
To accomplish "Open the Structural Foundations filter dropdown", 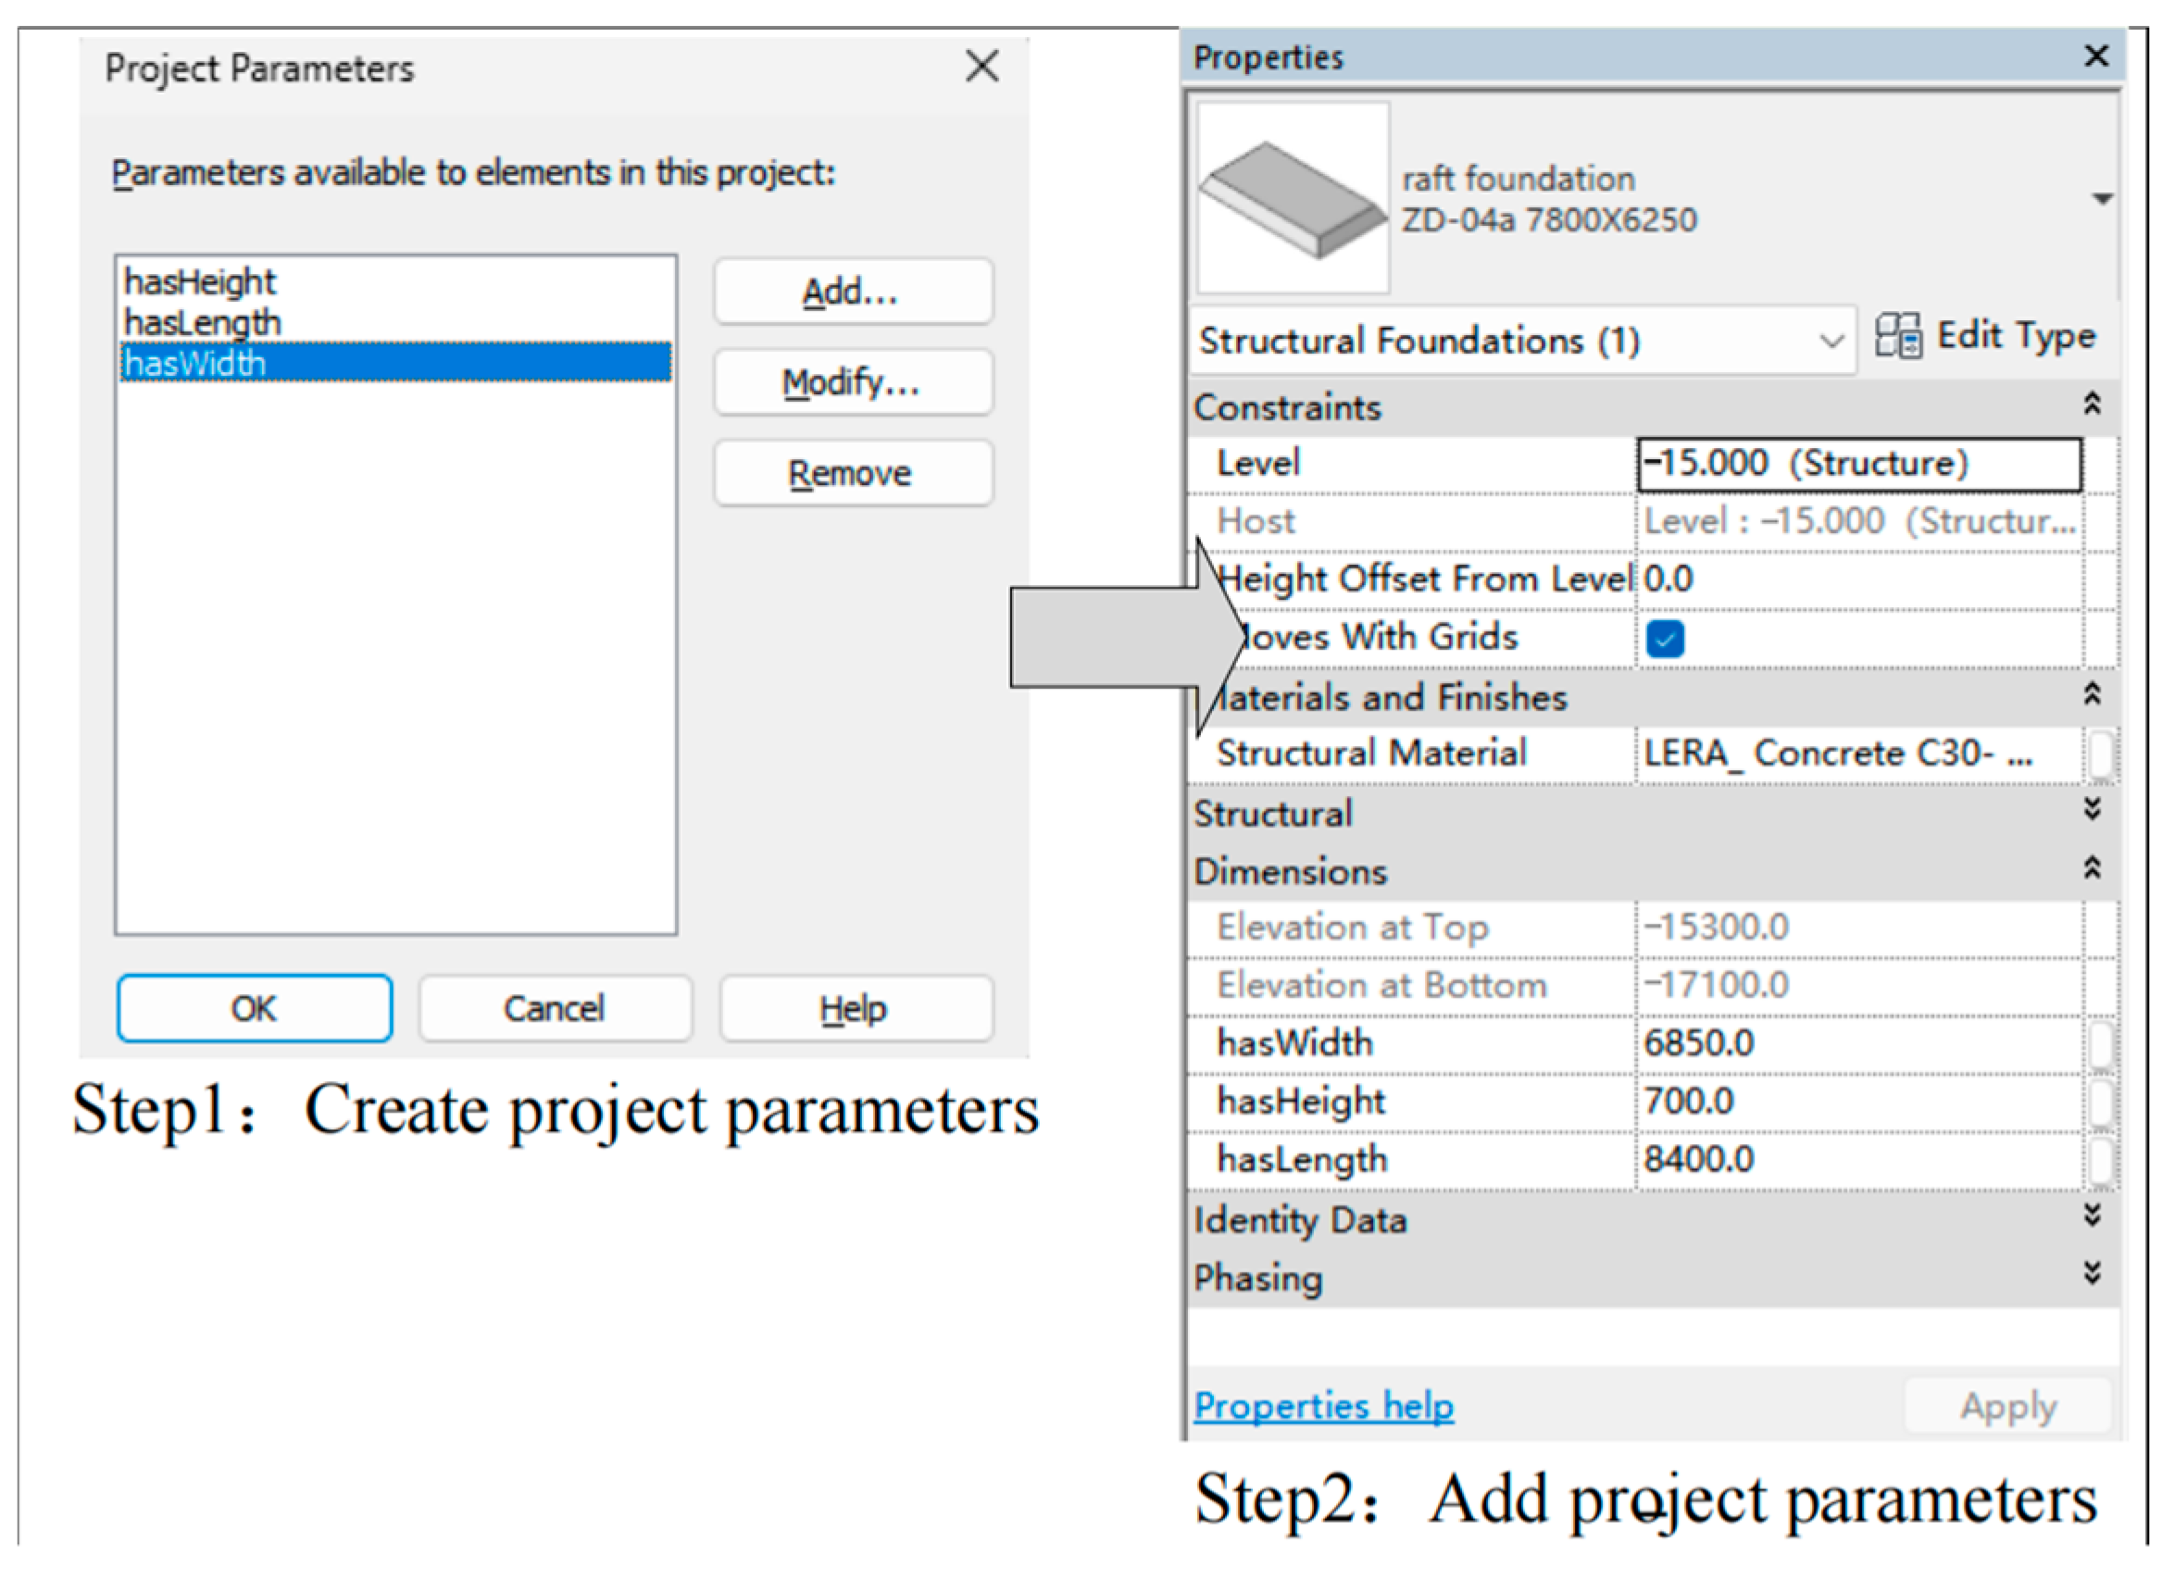I will (x=1831, y=342).
